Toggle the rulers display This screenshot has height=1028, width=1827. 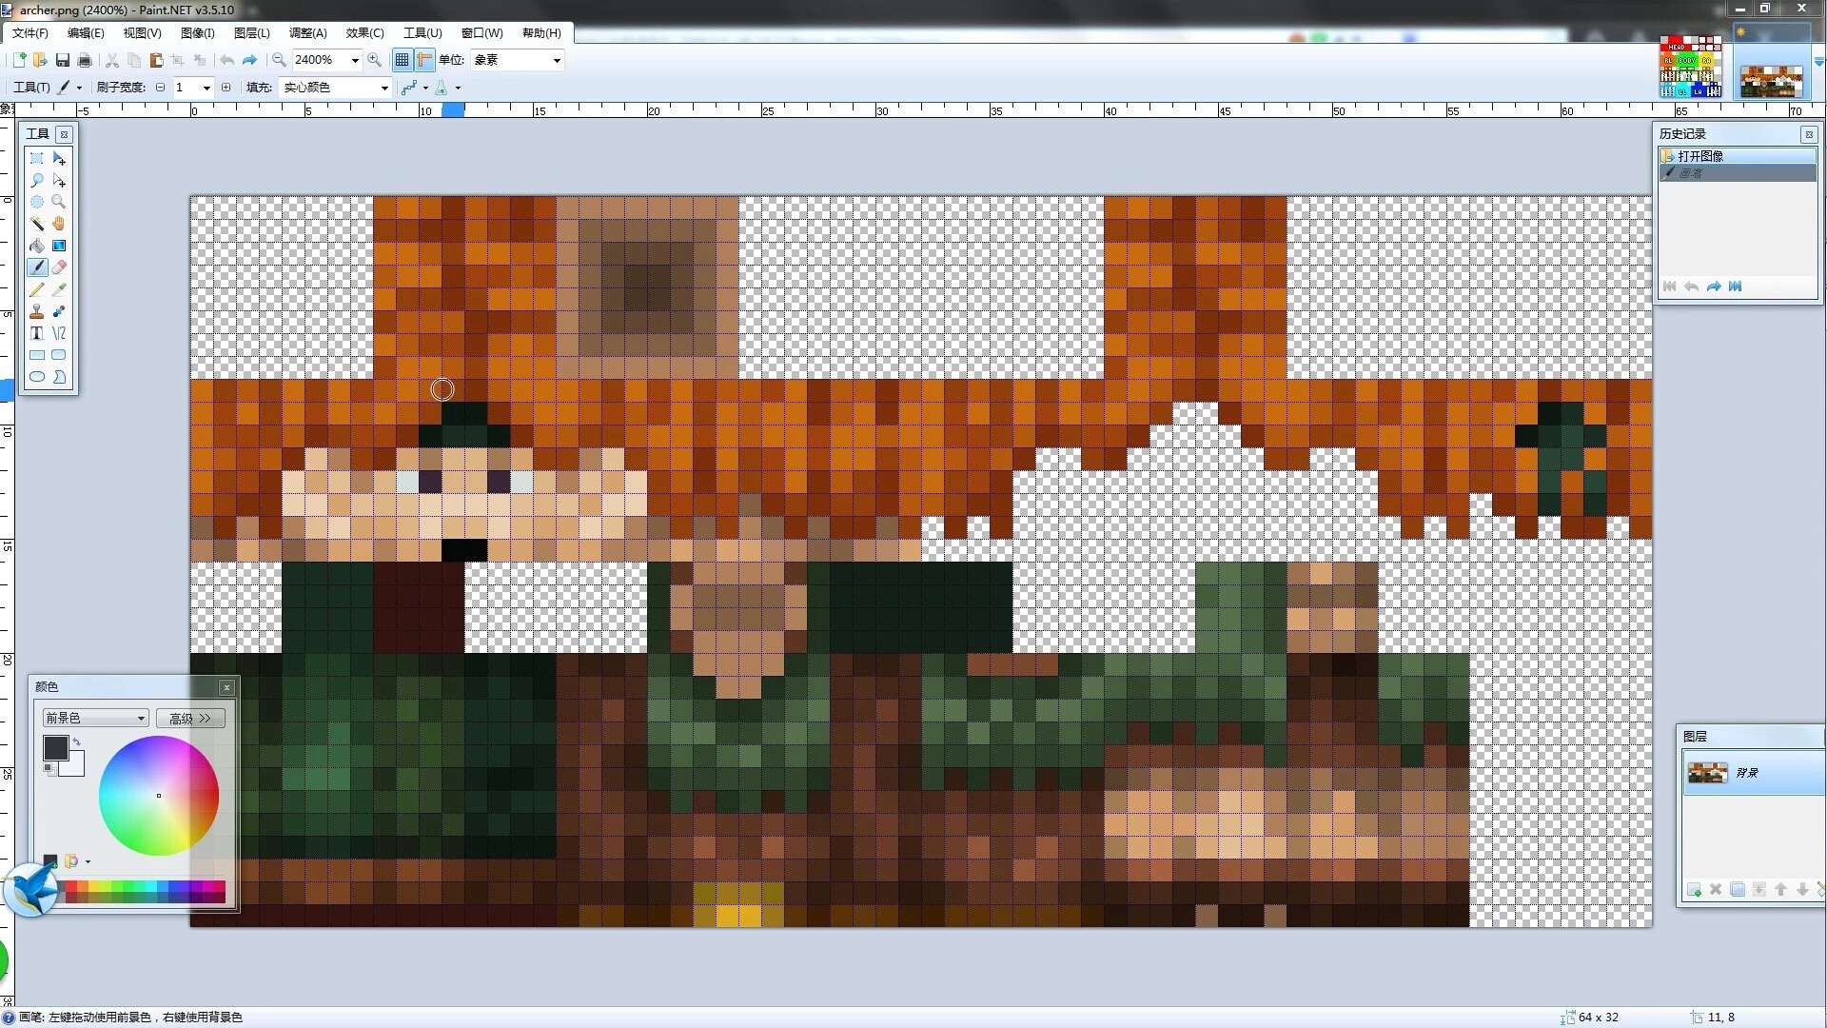424,60
